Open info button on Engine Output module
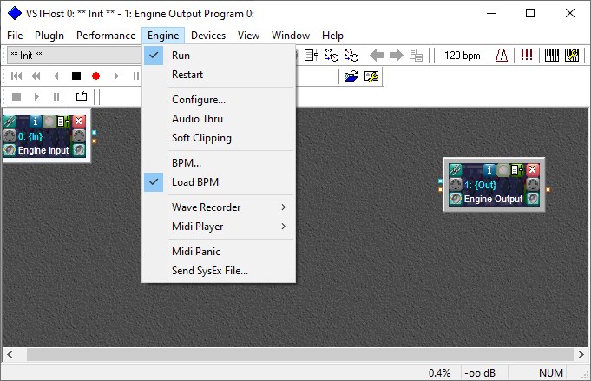591x381 pixels. [489, 170]
